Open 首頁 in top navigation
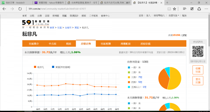Screen dimensions: 210x112 (24, 16)
